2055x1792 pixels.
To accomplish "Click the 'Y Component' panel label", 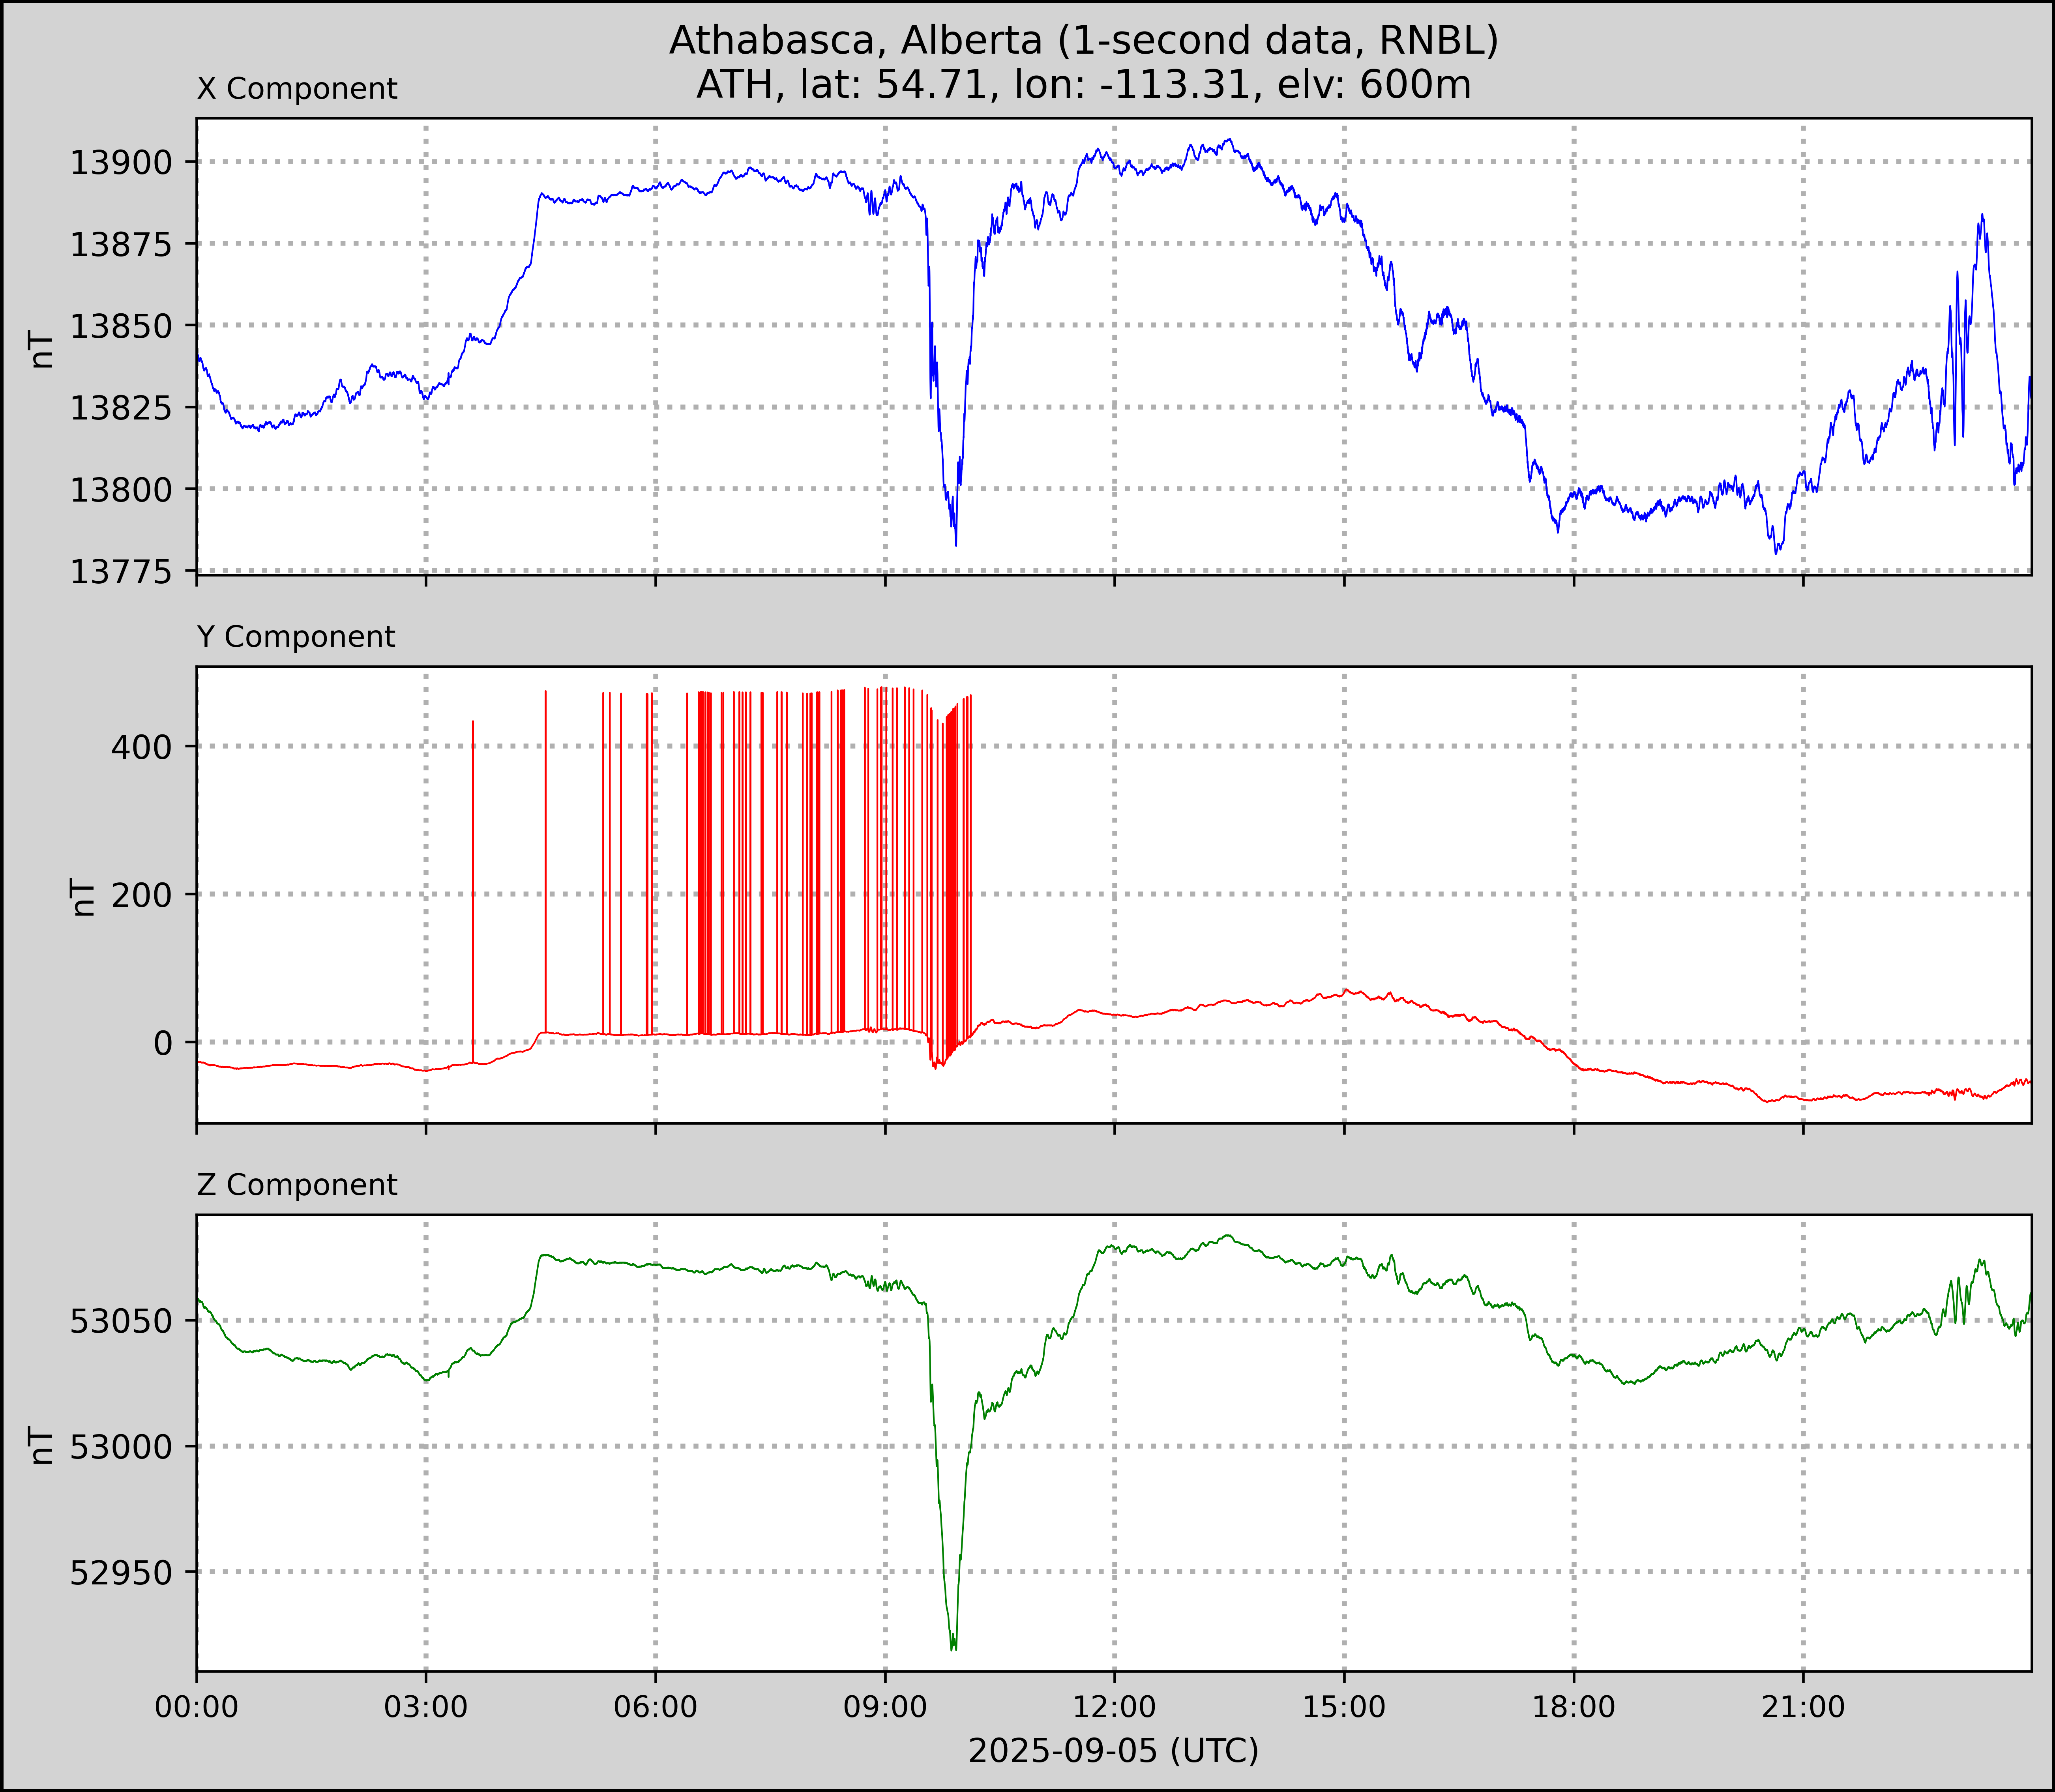I will [x=296, y=637].
